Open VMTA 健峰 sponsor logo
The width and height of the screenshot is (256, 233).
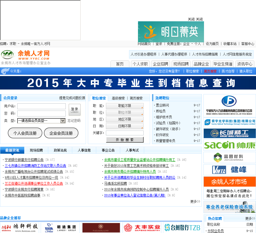(230, 170)
